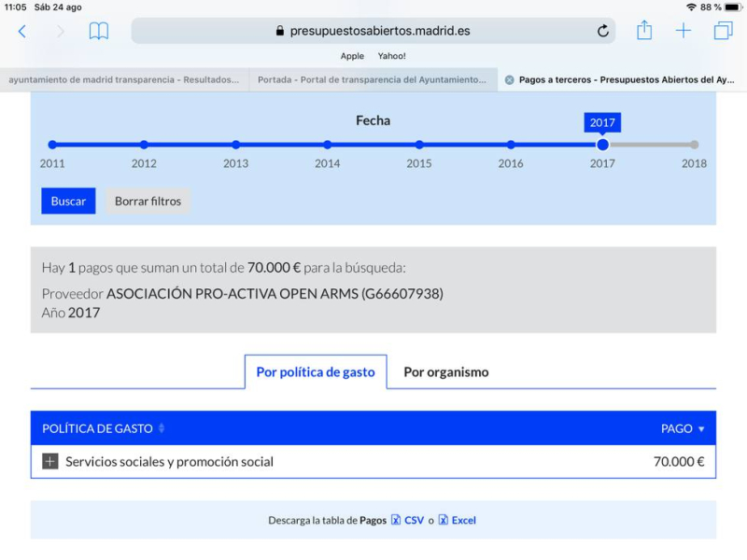Click the 11:05 clock in status bar

15,7
